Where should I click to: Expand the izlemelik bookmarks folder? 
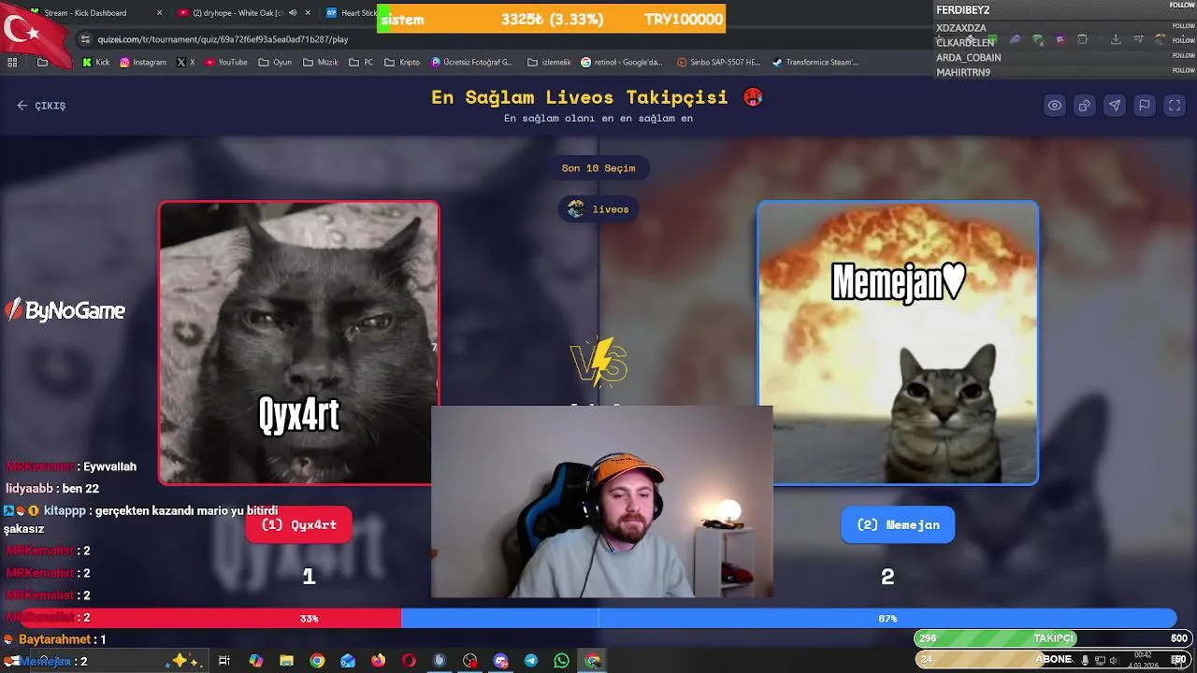pos(549,63)
